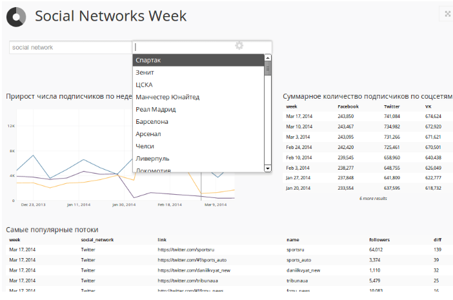This screenshot has height=300, width=453.
Task: Click the Dec 23, 2013 chart axis label
Action: click(x=33, y=205)
